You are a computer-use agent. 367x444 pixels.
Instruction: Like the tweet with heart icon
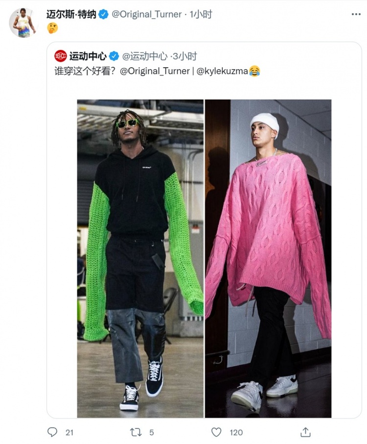[216, 432]
